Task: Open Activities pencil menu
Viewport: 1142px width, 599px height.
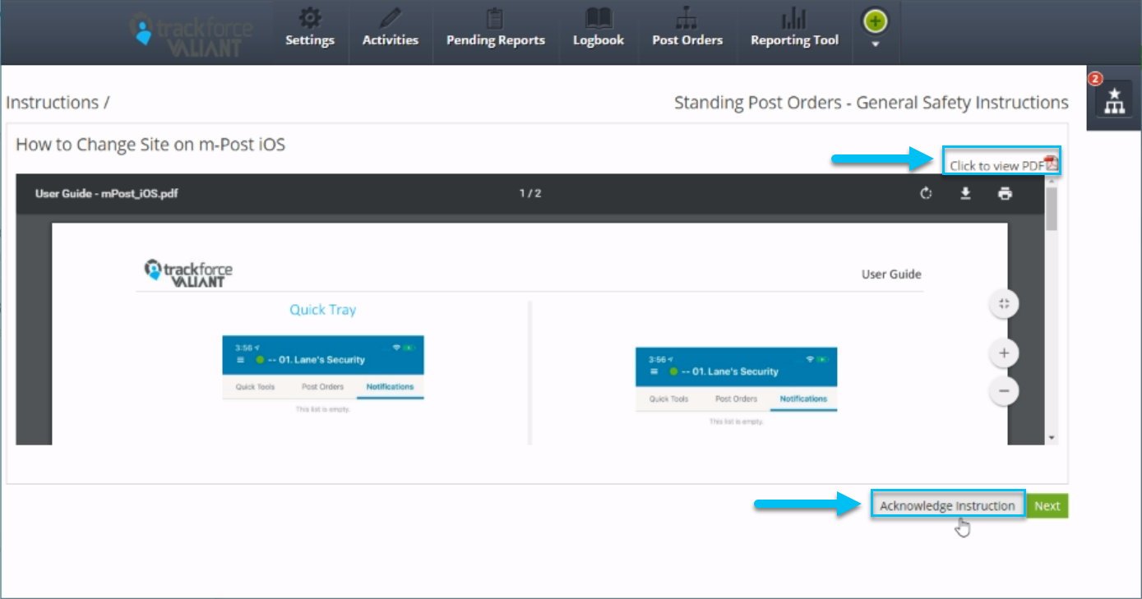Action: (391, 29)
